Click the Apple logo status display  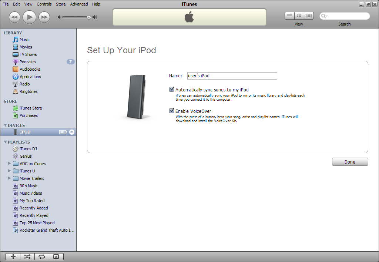[189, 17]
